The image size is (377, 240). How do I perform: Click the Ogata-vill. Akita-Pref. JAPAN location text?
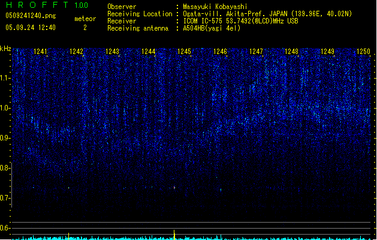(x=267, y=14)
